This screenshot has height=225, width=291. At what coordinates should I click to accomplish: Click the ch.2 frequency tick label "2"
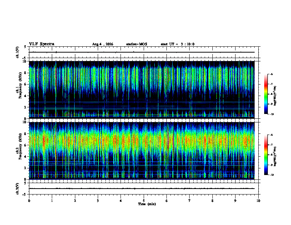coord(25,168)
